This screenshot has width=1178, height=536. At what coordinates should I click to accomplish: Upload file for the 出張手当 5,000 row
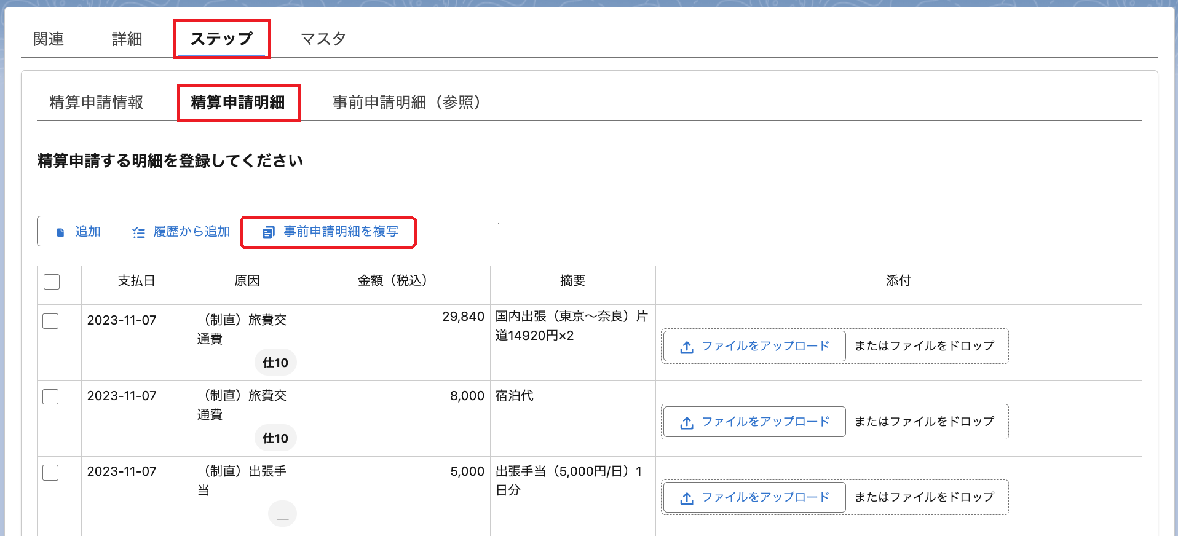tap(754, 497)
